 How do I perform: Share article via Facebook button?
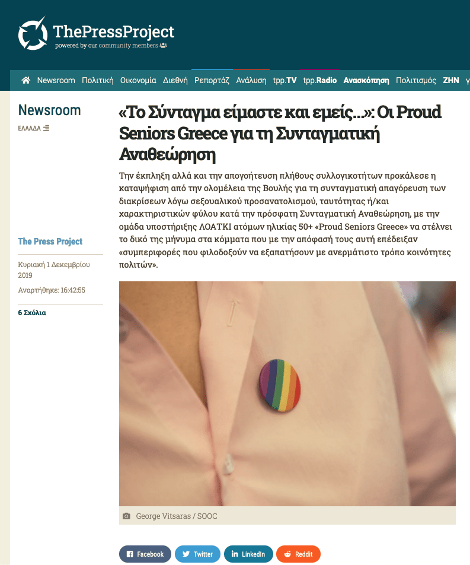[x=145, y=554]
